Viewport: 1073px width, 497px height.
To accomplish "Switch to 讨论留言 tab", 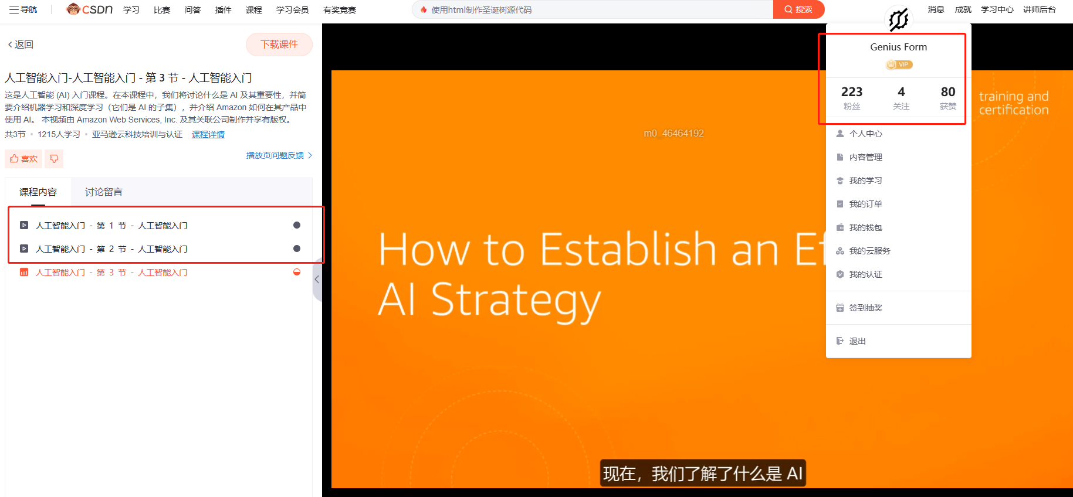I will click(x=104, y=192).
